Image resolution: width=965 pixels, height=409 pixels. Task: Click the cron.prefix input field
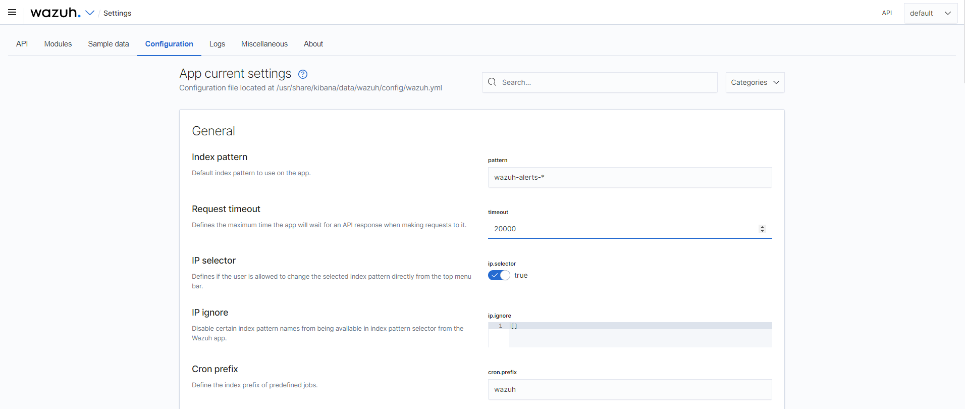tap(630, 389)
